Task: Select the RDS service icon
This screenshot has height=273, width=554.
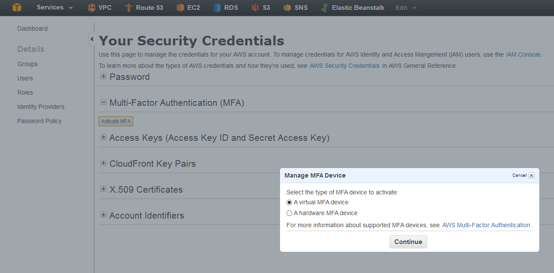Action: click(225, 7)
